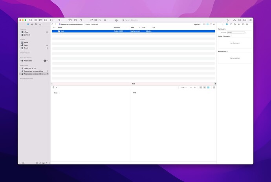Click the warning triangle log icon
Viewport: 271px width, 182px height.
tap(234, 20)
